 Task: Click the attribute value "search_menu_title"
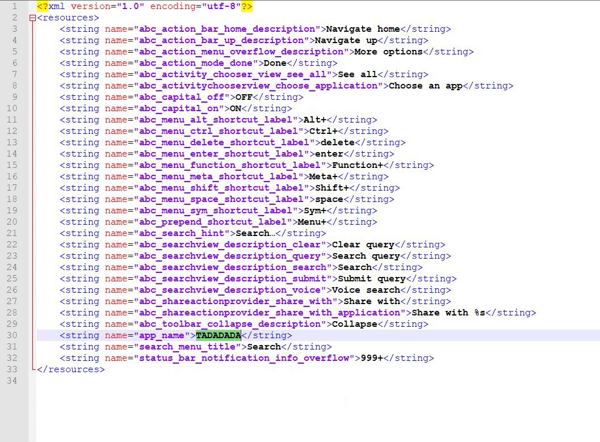pos(187,347)
